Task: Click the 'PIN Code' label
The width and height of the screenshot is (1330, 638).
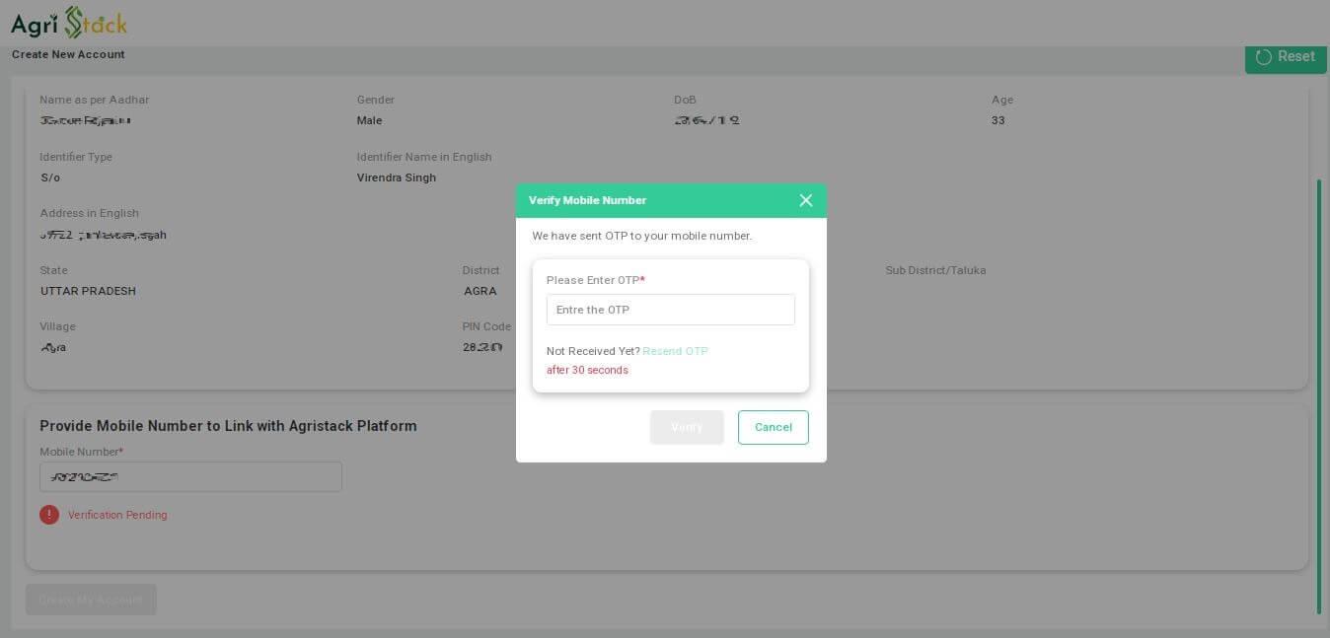Action: [x=486, y=326]
